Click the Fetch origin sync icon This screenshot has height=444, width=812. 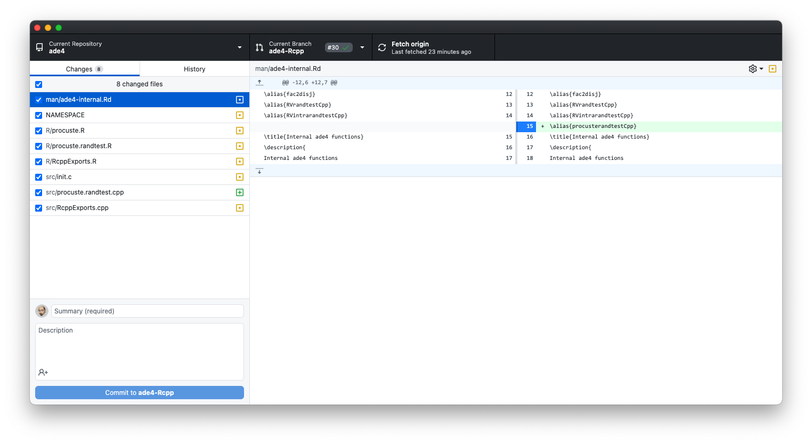point(382,47)
